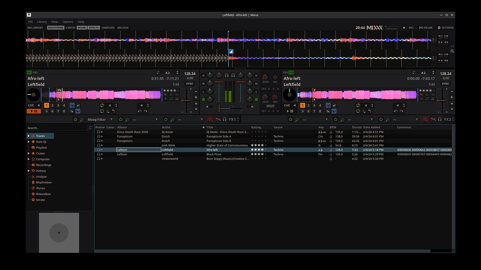Sort the library by BPM column
The image size is (481, 270).
pos(333,127)
